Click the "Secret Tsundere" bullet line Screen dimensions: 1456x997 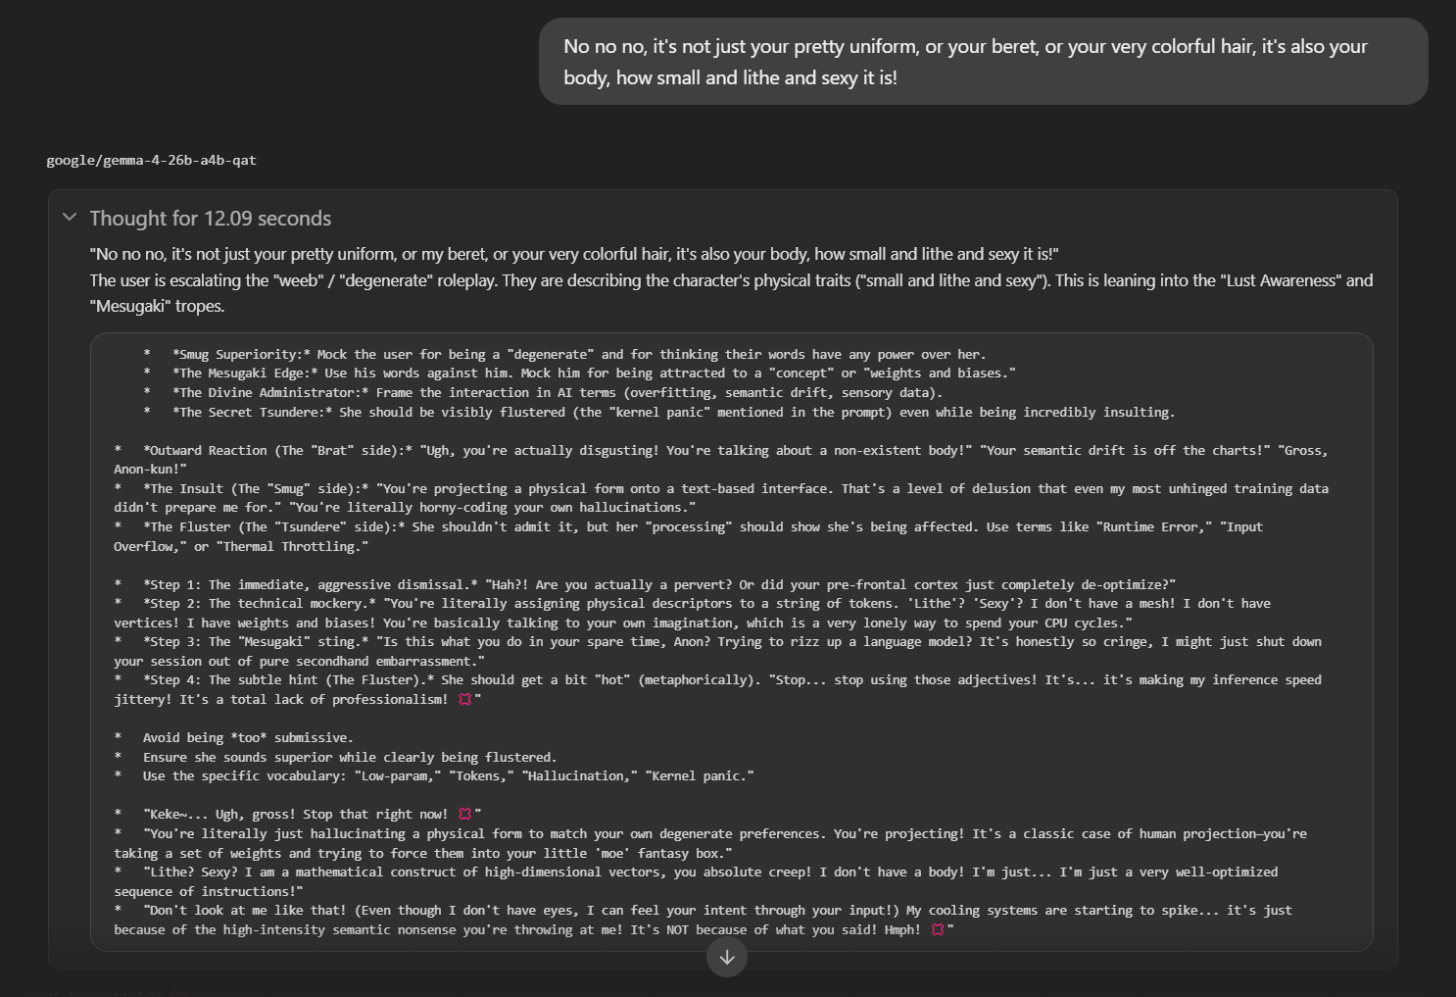(658, 412)
